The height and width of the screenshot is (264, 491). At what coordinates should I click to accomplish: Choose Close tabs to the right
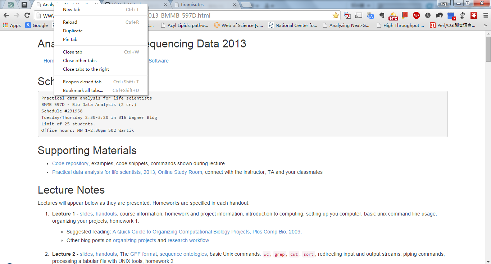click(x=101, y=69)
